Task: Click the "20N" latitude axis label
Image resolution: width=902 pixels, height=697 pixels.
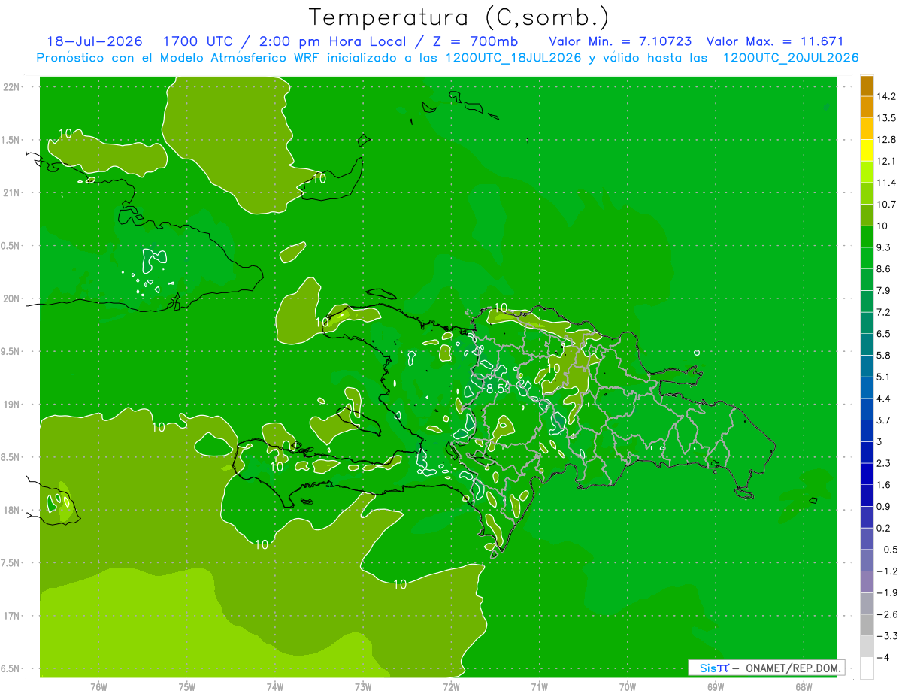Action: pyautogui.click(x=11, y=298)
